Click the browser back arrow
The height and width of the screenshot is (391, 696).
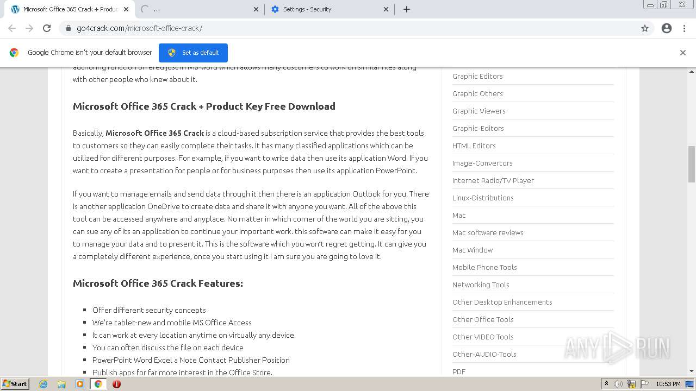12,28
